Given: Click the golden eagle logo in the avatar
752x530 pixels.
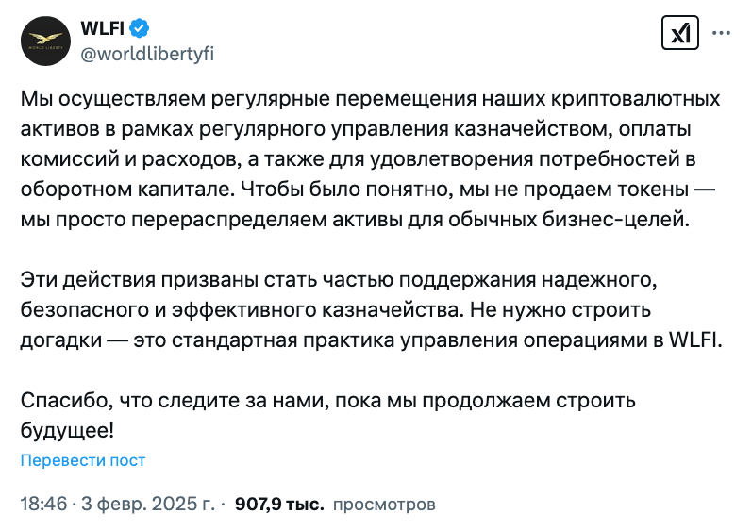Looking at the screenshot, I should pyautogui.click(x=45, y=38).
